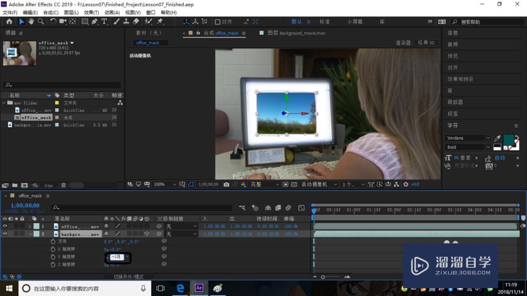Open the 效果和预设 panel
The width and height of the screenshot is (527, 296).
[x=460, y=79]
